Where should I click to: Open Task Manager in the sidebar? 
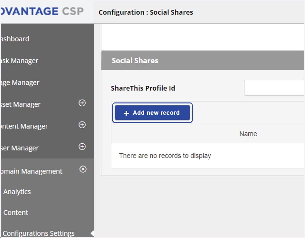click(19, 61)
